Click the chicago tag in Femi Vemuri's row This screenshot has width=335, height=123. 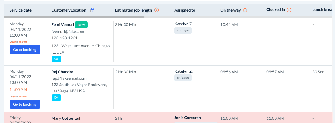click(x=183, y=31)
